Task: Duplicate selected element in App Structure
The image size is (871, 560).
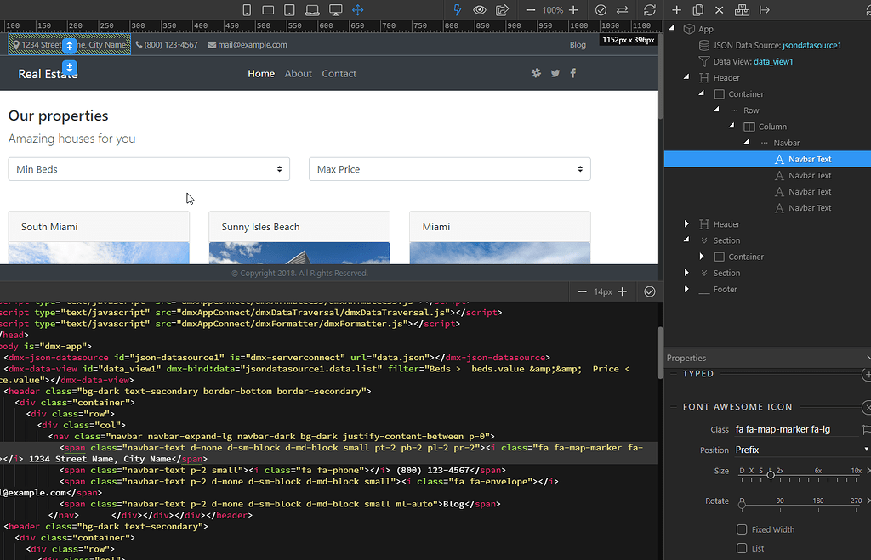Action: [x=698, y=10]
